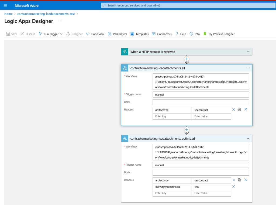Click empty Enter key field in optimized action

click(172, 193)
